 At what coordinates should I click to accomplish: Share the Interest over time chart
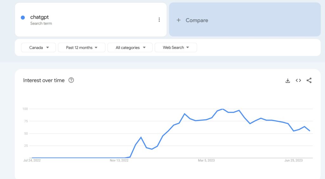click(309, 80)
